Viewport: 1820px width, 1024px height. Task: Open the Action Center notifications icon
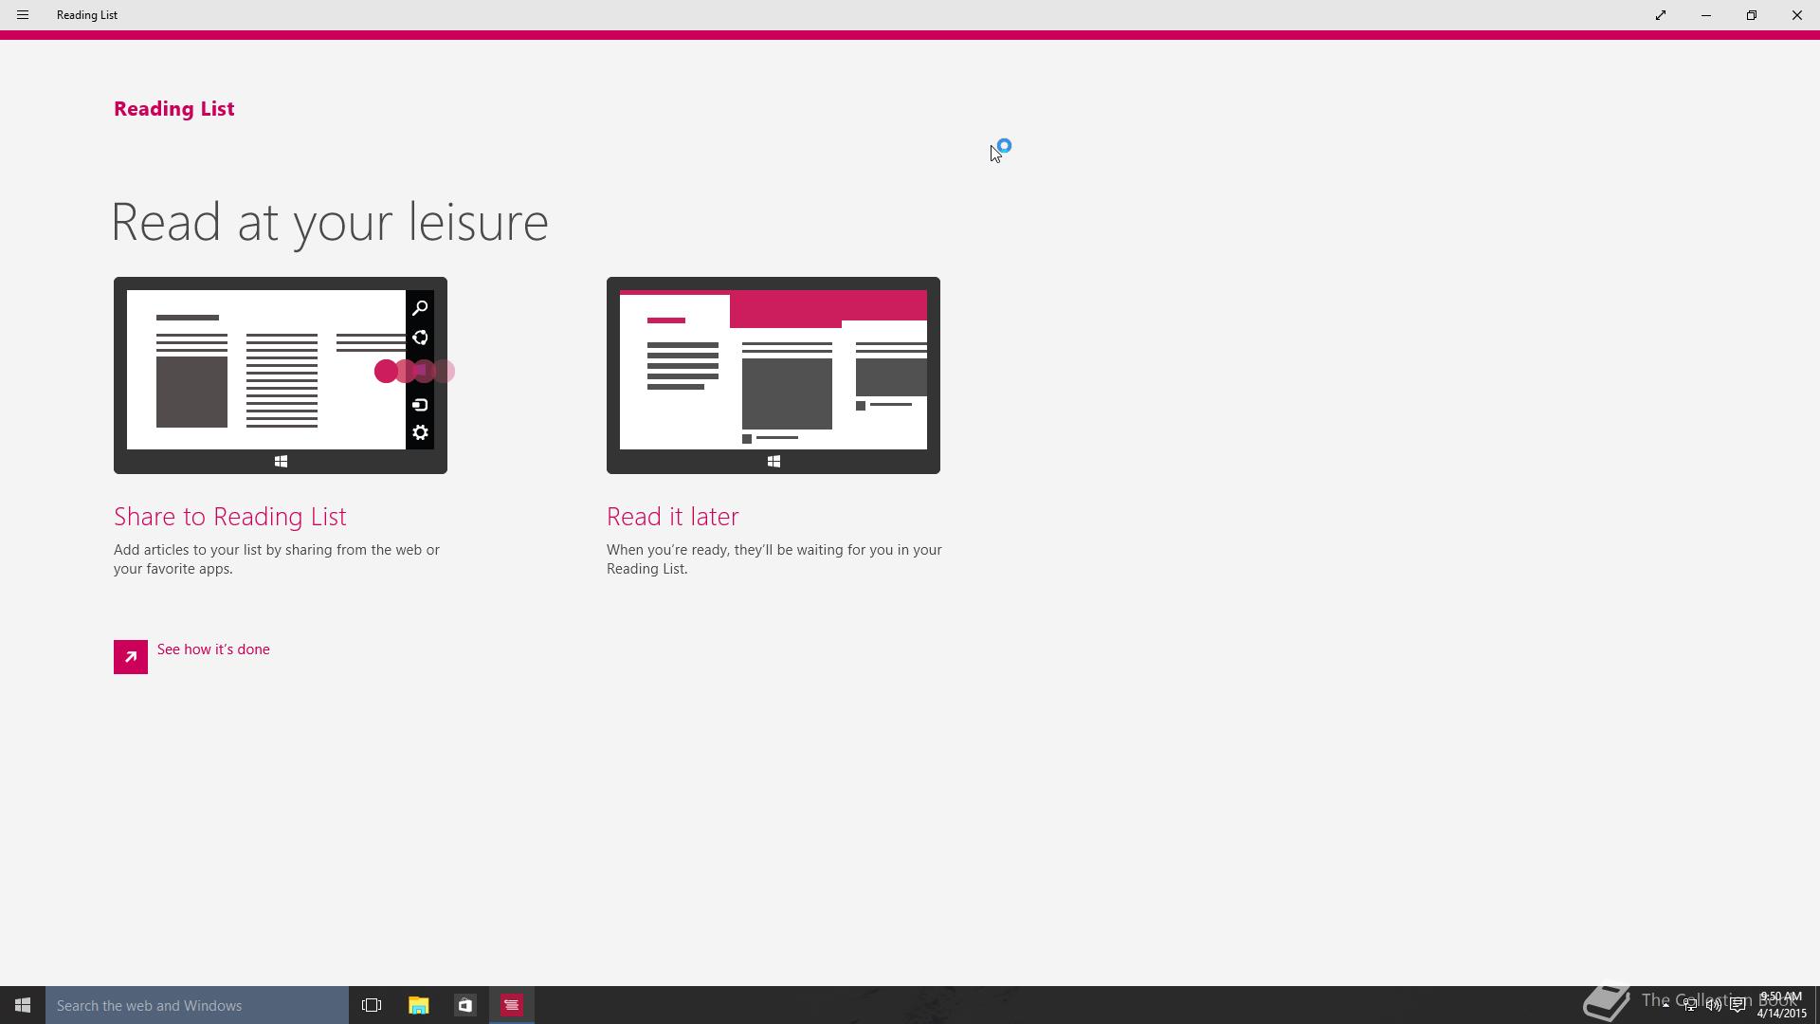1738,1005
